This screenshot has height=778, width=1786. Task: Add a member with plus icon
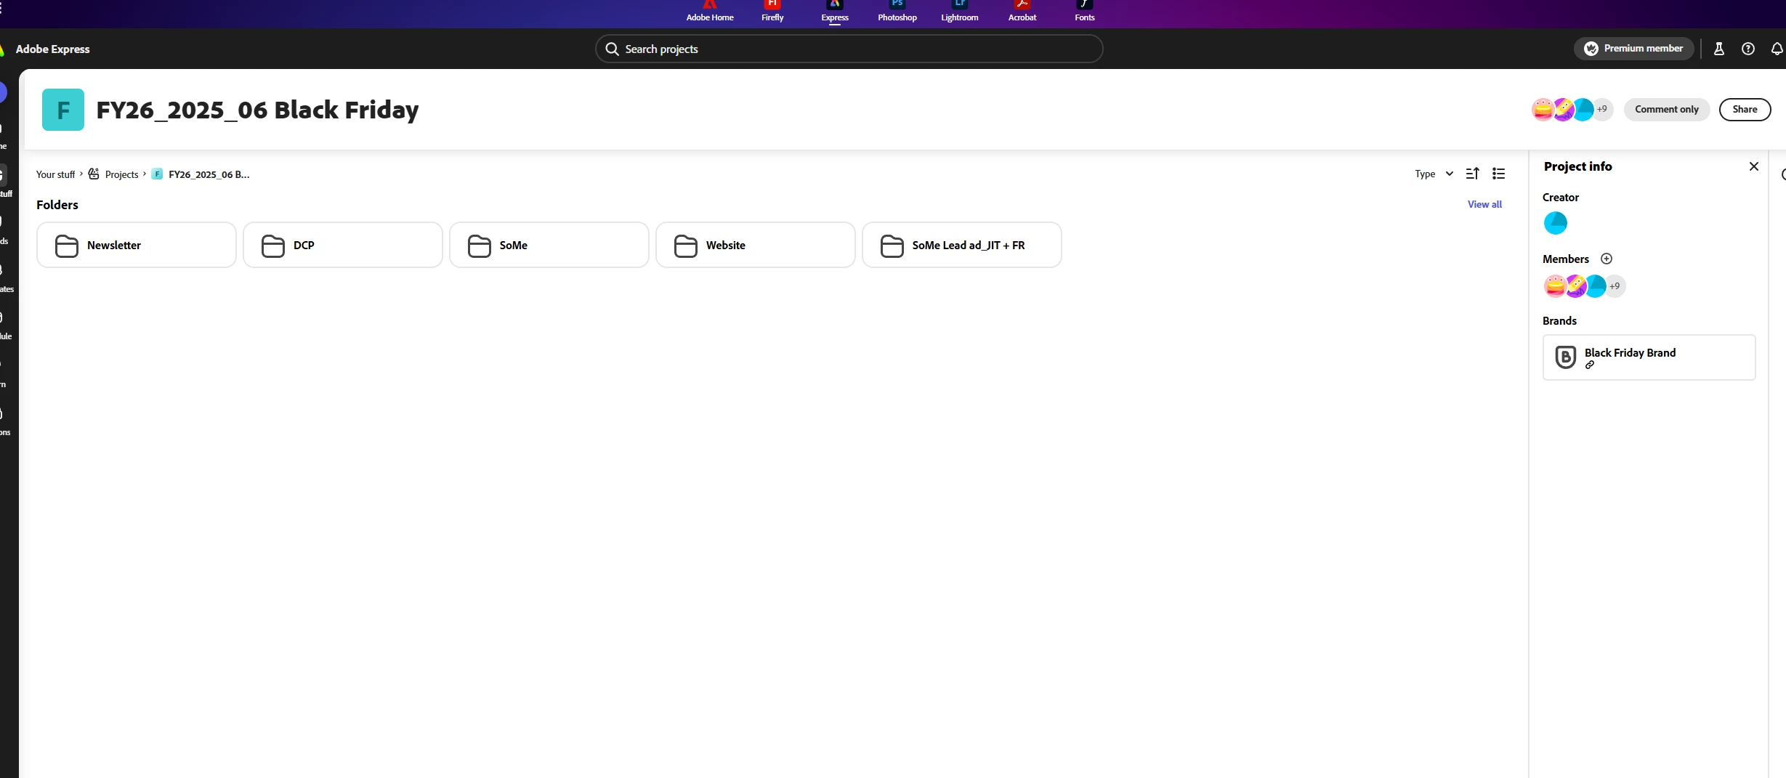point(1607,259)
